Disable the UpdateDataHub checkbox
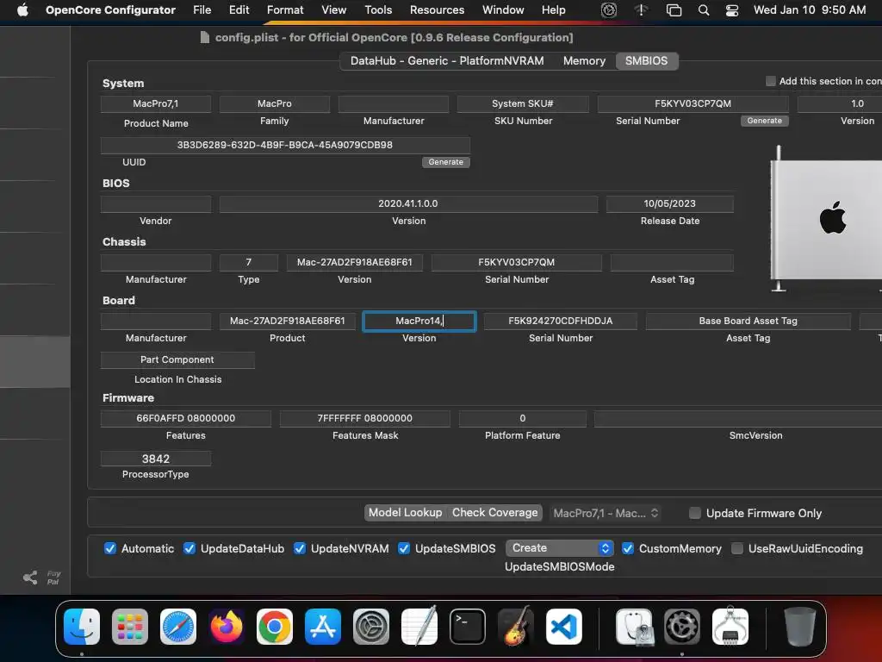The image size is (882, 662). tap(189, 548)
